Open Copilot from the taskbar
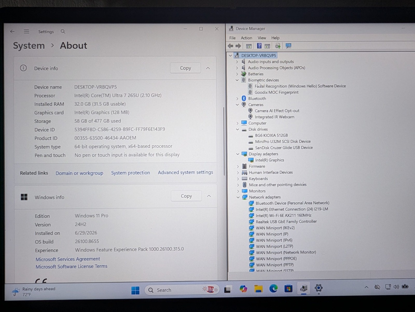The image size is (415, 312). tap(243, 289)
